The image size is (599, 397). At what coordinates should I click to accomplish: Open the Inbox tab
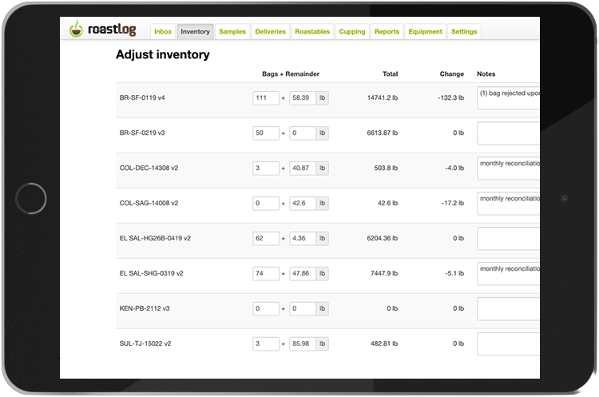(162, 32)
